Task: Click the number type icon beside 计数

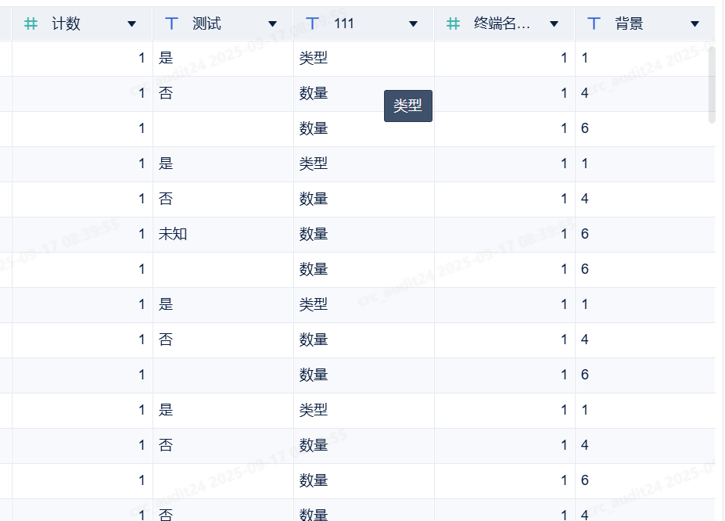Action: (x=31, y=24)
